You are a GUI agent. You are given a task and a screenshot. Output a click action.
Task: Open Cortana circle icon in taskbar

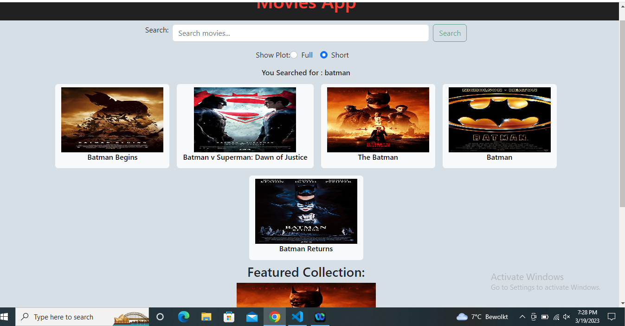160,317
